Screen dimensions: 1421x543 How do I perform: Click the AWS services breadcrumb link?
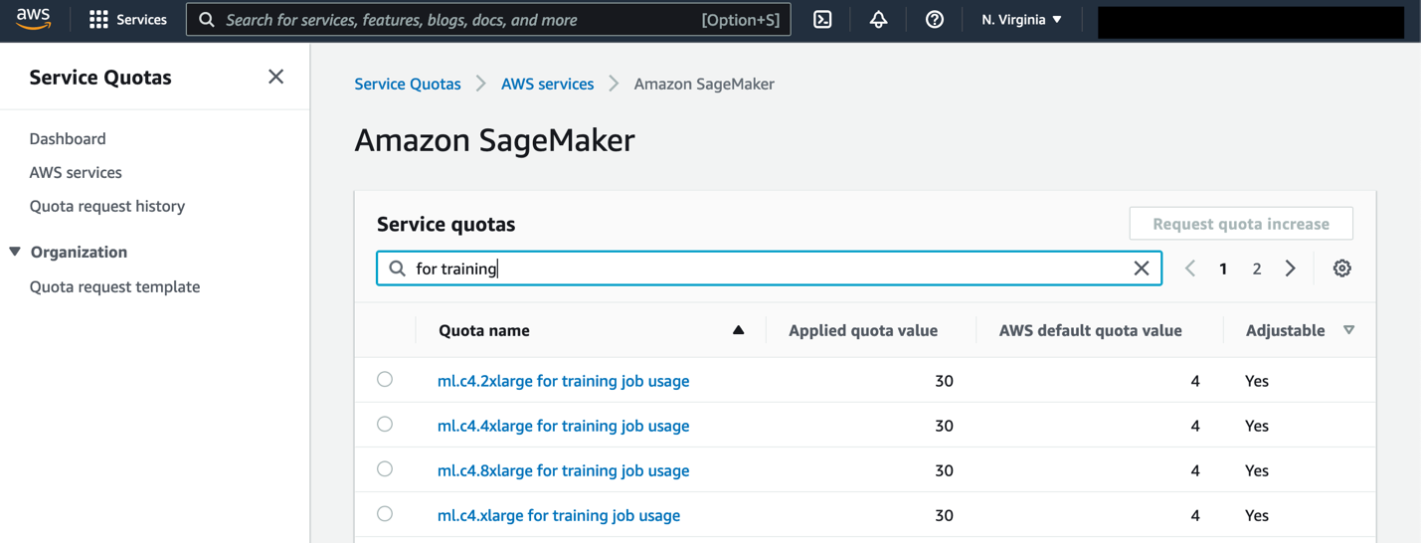[x=547, y=84]
